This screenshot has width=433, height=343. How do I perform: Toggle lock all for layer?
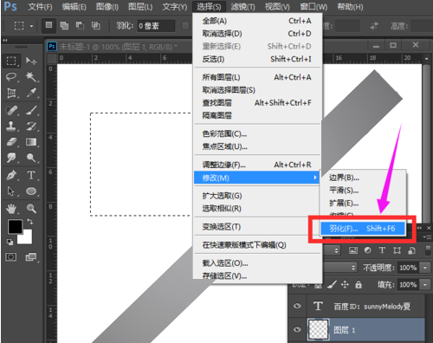click(x=359, y=285)
